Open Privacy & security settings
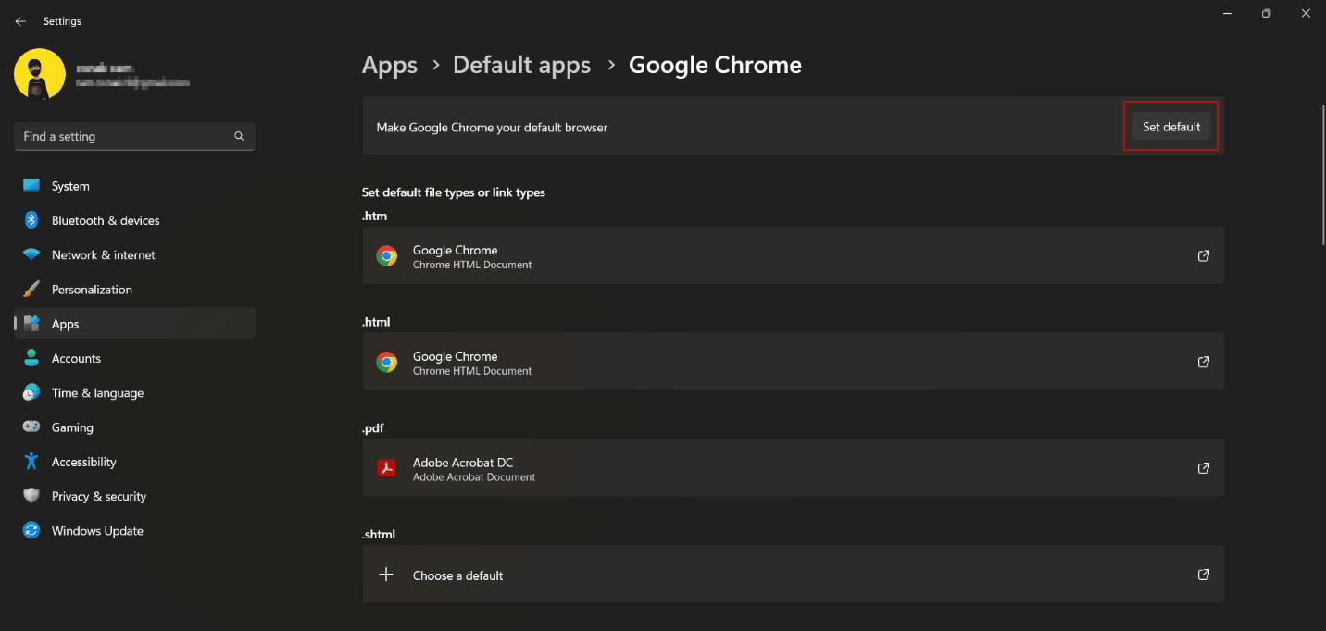Image resolution: width=1326 pixels, height=631 pixels. [x=98, y=497]
